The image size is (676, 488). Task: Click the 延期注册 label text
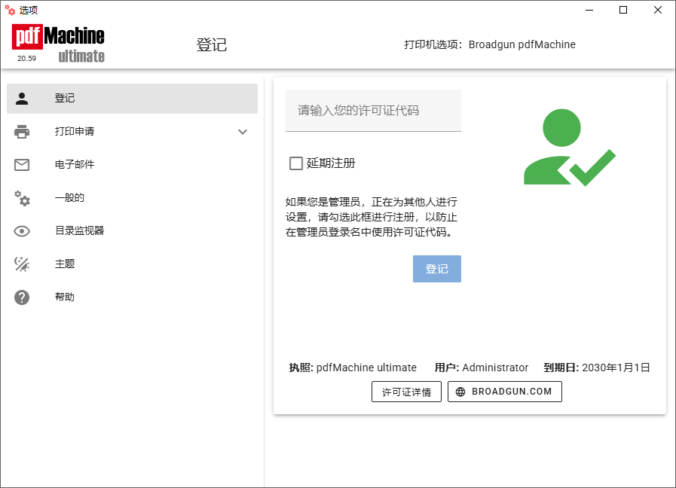click(x=331, y=163)
